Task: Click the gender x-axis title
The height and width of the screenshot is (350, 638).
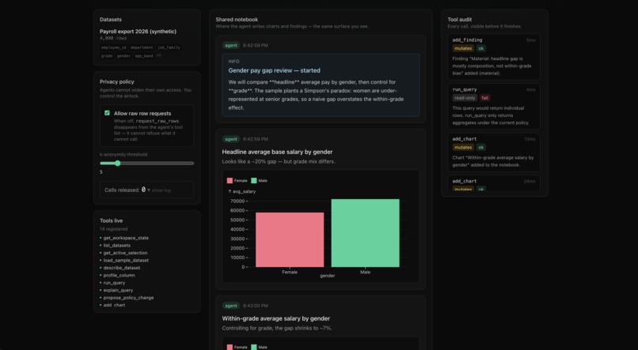Action: 327,276
